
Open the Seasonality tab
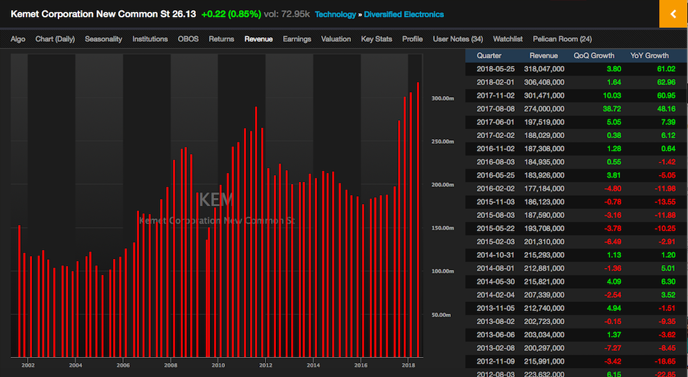(104, 39)
